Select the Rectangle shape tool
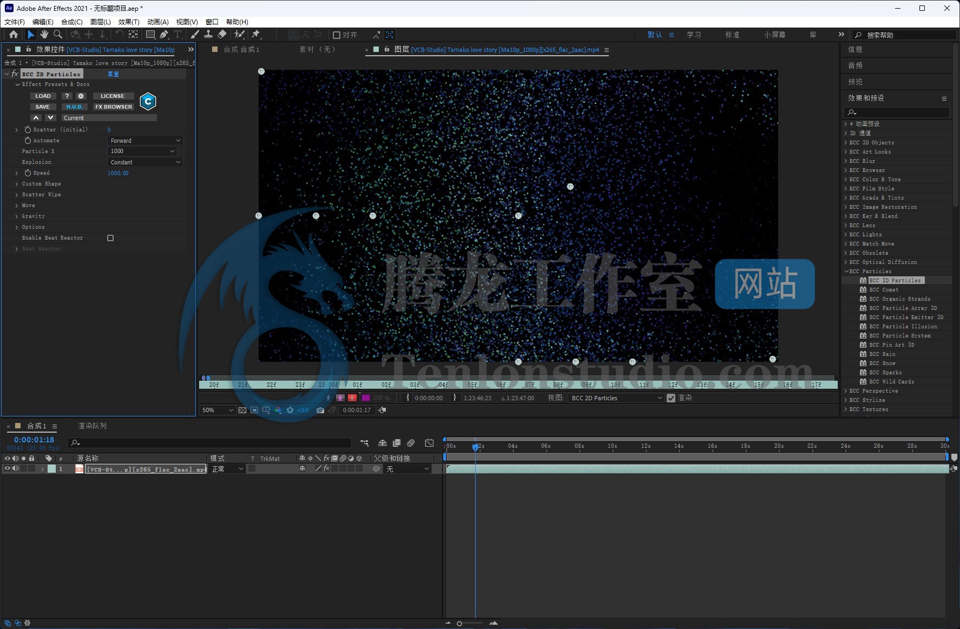 click(x=150, y=35)
